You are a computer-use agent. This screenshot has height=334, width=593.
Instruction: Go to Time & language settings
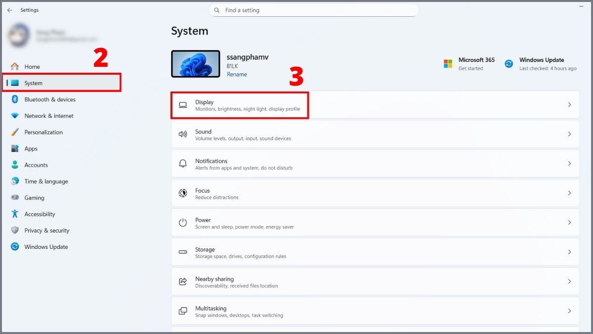(x=46, y=182)
